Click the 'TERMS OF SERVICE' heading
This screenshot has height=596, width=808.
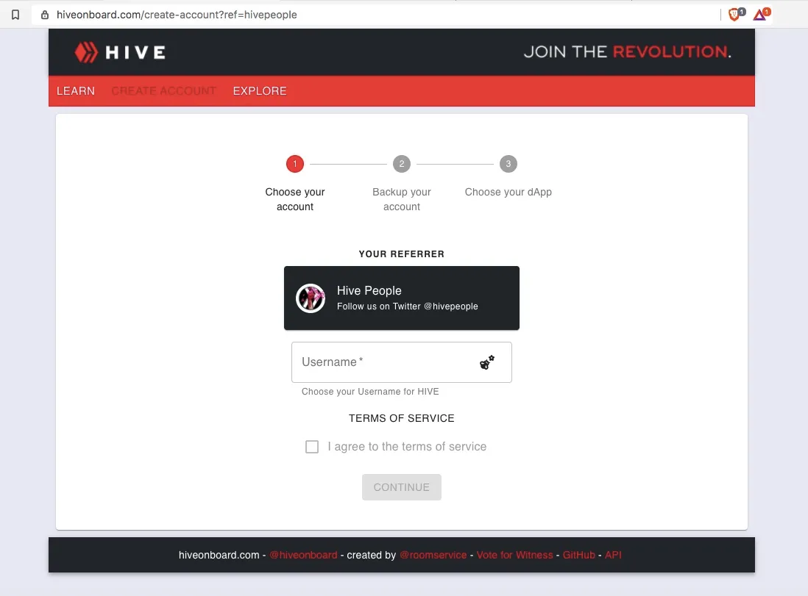[x=401, y=418]
